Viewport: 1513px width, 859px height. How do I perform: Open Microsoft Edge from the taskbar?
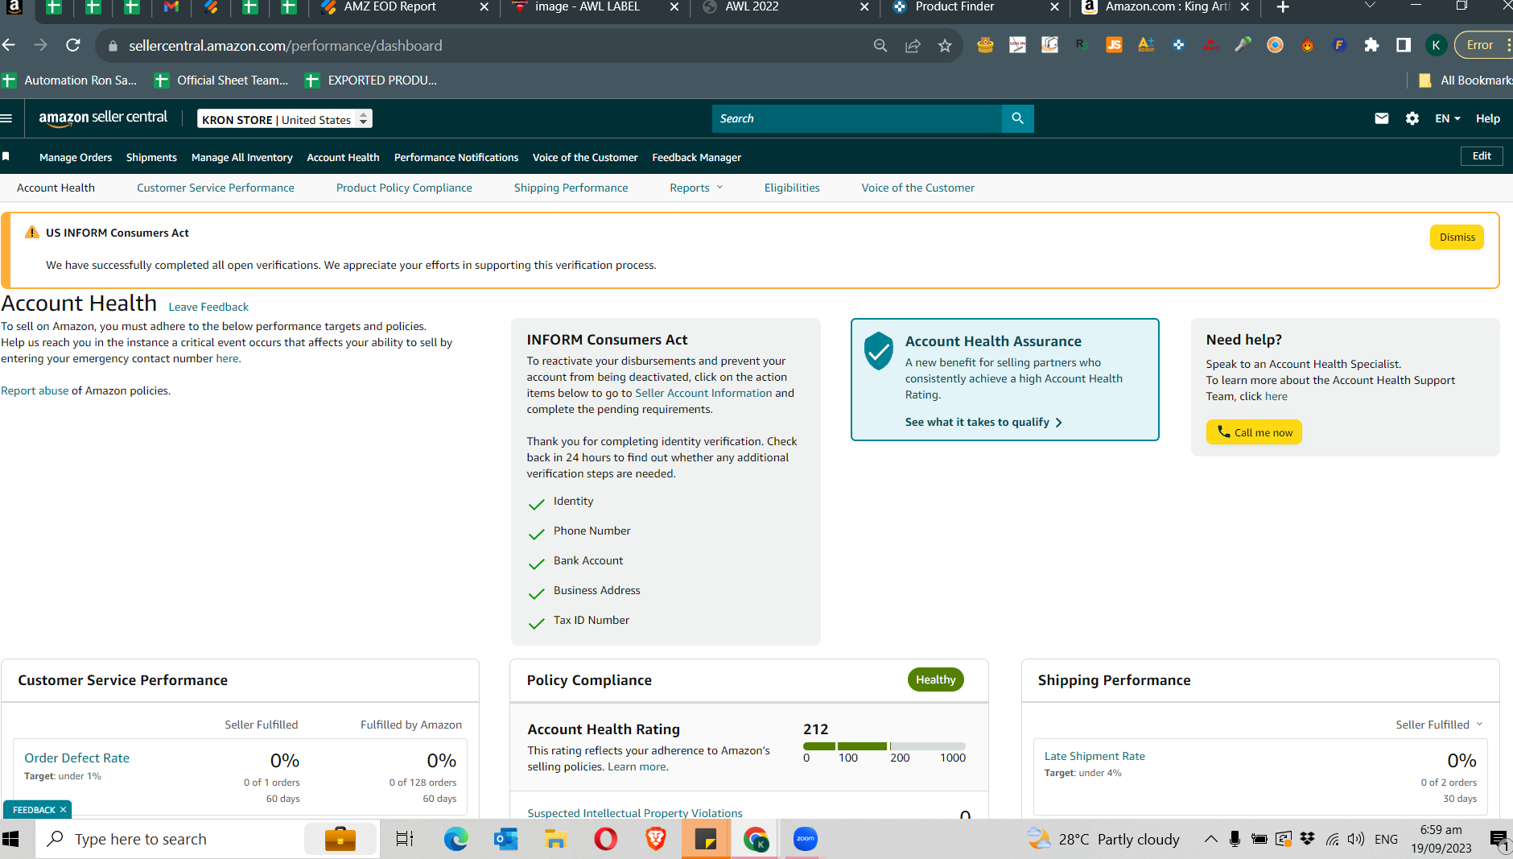[456, 839]
